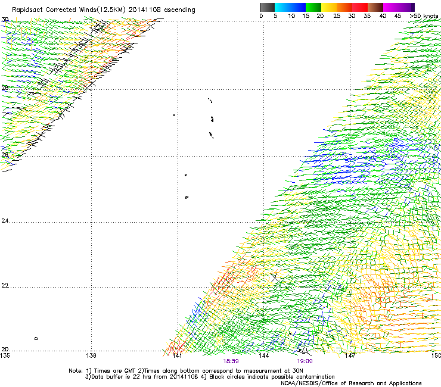Screen dimensions: 441x387
Task: Click the green 15-20 knots legend swatch
Action: 313,7
